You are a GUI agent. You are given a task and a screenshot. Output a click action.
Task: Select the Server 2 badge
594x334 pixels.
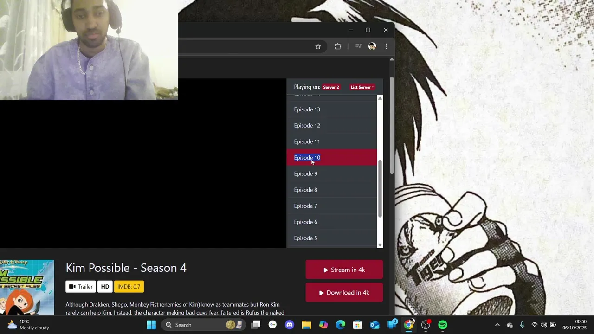pyautogui.click(x=331, y=87)
